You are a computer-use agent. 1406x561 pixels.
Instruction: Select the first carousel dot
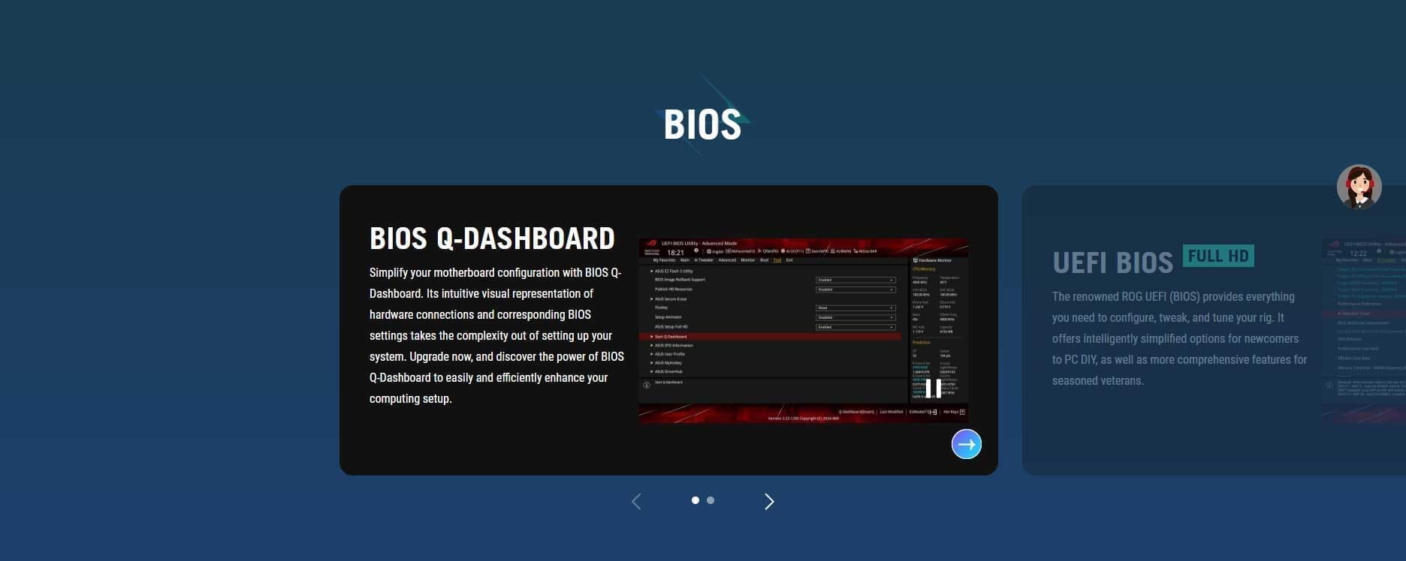point(695,500)
